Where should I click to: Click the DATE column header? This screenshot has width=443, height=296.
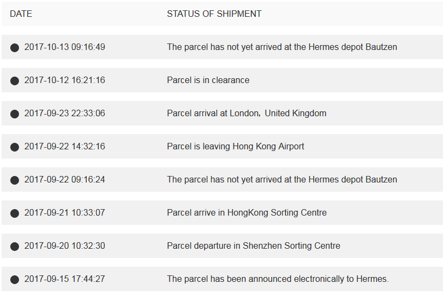pos(21,14)
